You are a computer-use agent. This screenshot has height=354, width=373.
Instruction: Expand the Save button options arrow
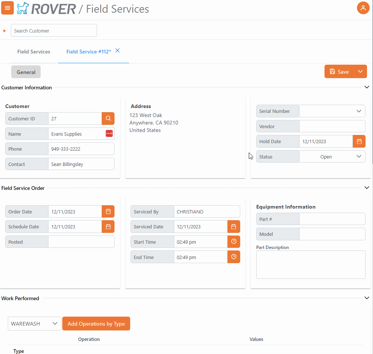[360, 72]
